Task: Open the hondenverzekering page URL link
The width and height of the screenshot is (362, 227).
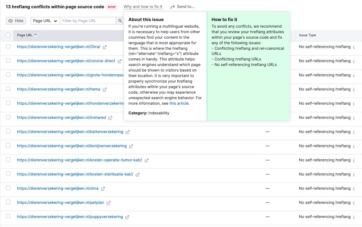Action: [x=70, y=104]
